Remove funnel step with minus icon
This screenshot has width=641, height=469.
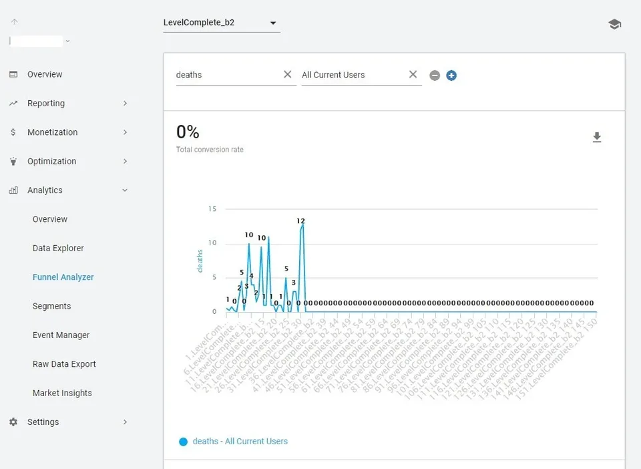435,75
